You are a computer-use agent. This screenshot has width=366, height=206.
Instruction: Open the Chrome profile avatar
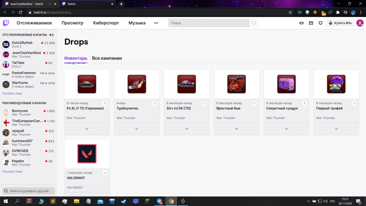coord(353,12)
